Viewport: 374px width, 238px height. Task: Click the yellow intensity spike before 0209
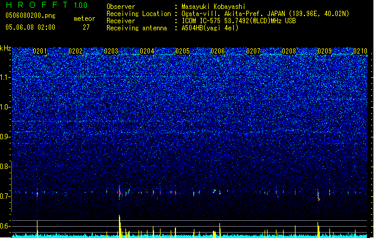318,229
